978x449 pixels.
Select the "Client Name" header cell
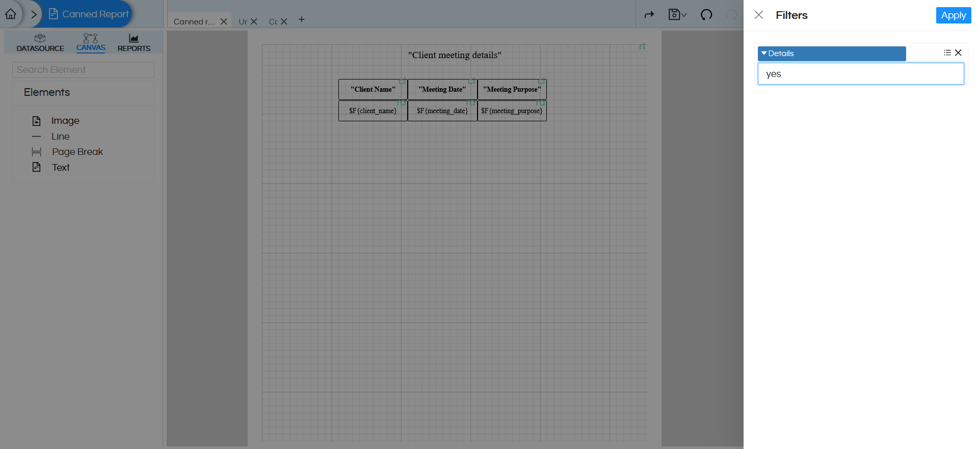(373, 89)
